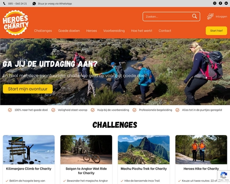Click the phone icon beside the number

[x=4, y=3]
